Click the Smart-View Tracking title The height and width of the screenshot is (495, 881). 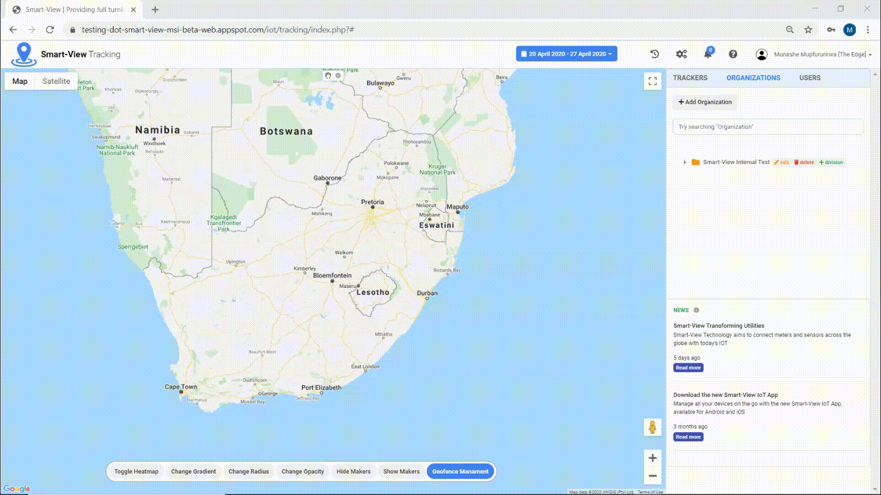point(81,54)
